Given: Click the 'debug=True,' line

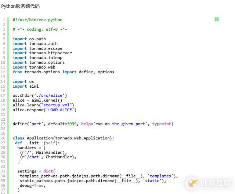Looking at the screenshot, I should point(33,186).
